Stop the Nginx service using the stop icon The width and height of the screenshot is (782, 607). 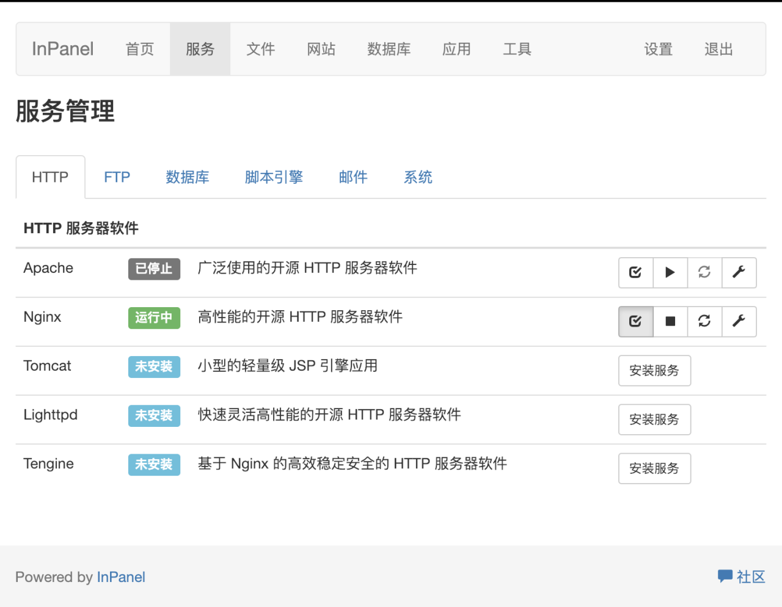pyautogui.click(x=670, y=322)
